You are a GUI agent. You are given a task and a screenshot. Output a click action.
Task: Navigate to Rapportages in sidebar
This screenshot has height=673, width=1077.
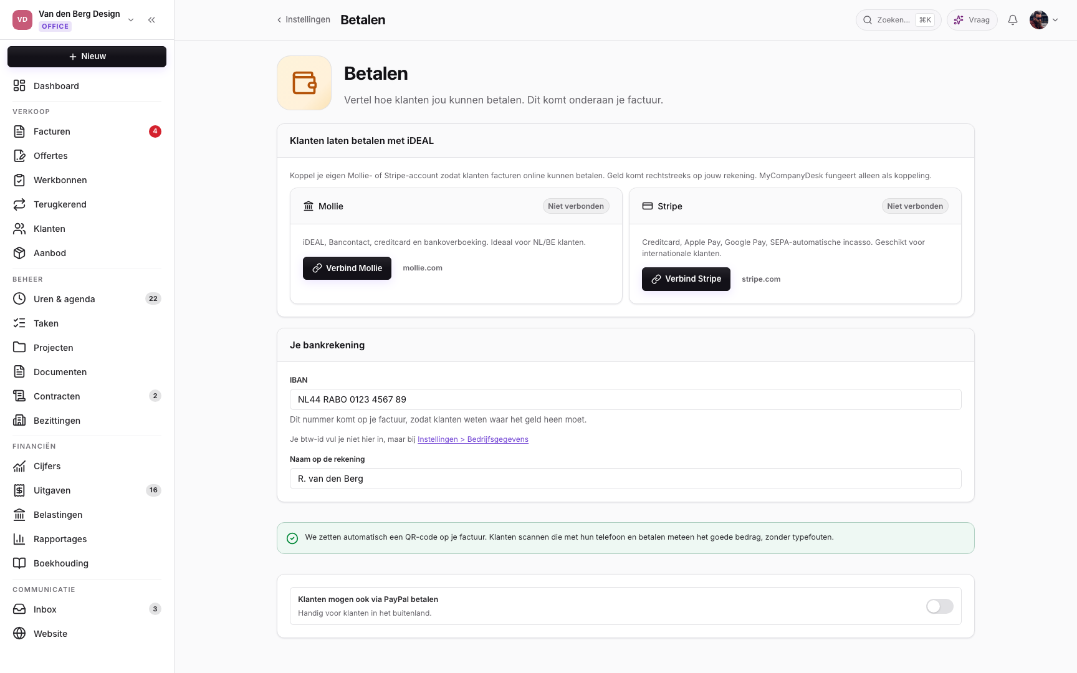tap(87, 539)
